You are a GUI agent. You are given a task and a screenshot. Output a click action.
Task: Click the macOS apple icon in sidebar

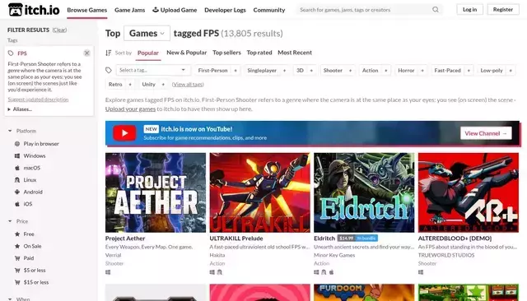pyautogui.click(x=17, y=168)
